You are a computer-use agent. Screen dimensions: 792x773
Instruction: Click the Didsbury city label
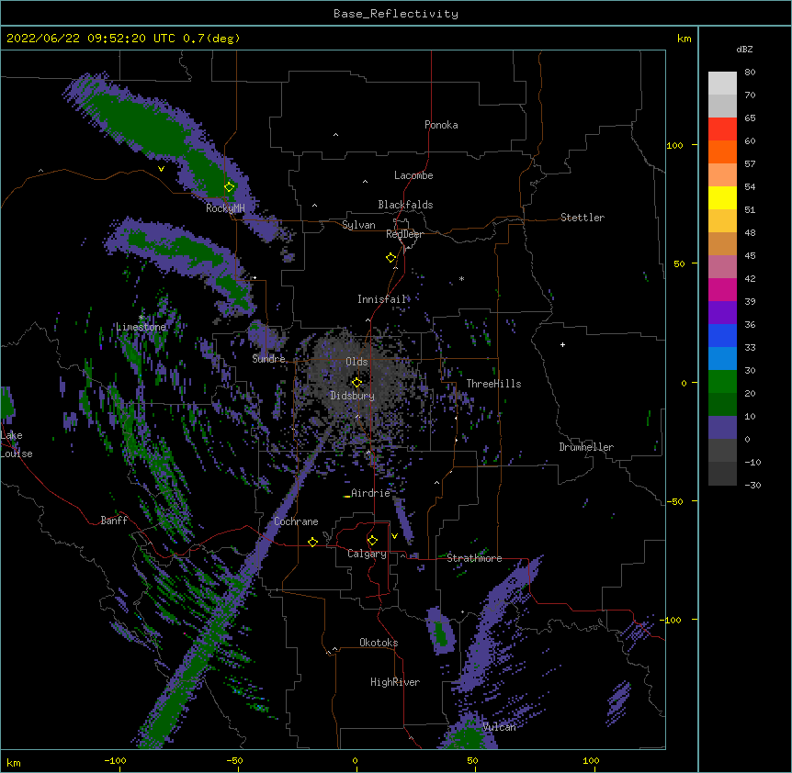coord(353,396)
